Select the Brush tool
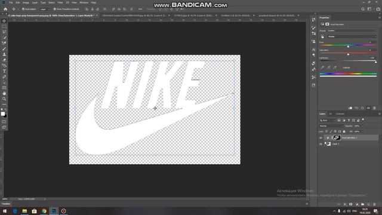This screenshot has height=215, width=382. coord(4,49)
